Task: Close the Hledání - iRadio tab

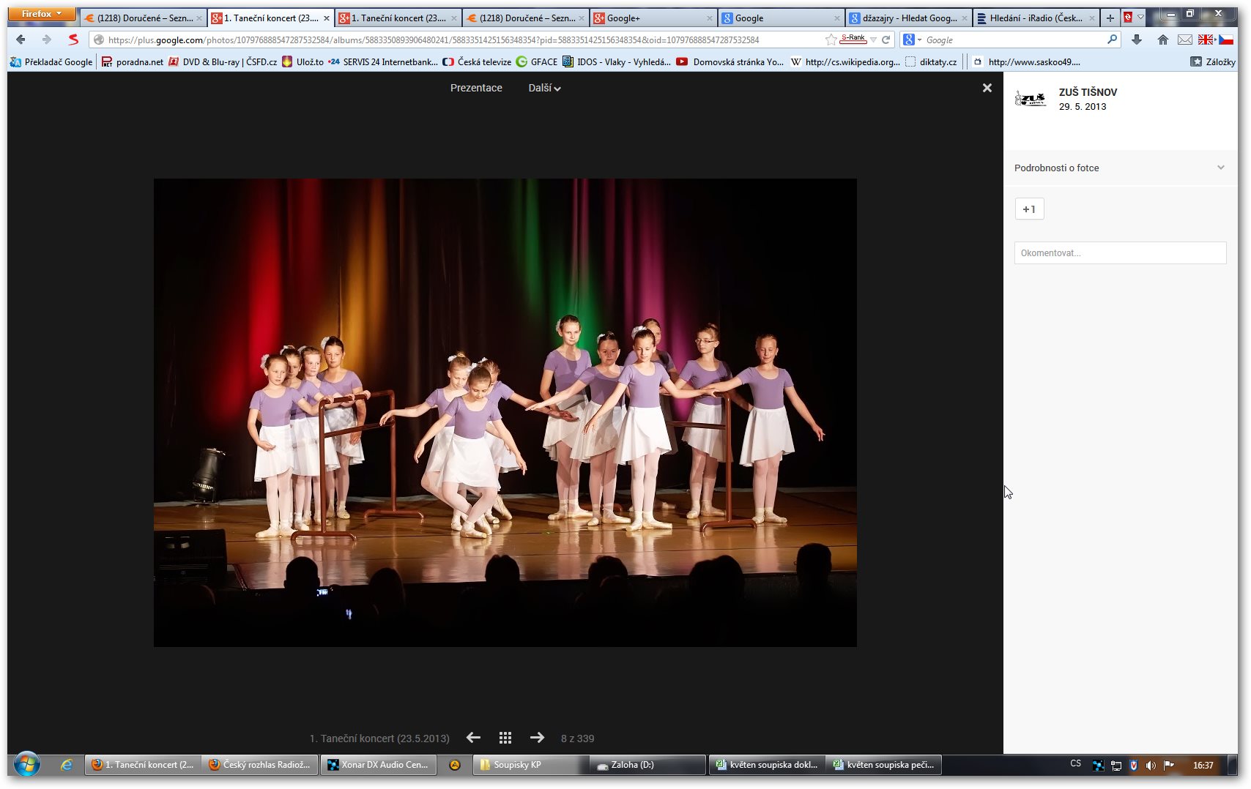Action: [1091, 18]
